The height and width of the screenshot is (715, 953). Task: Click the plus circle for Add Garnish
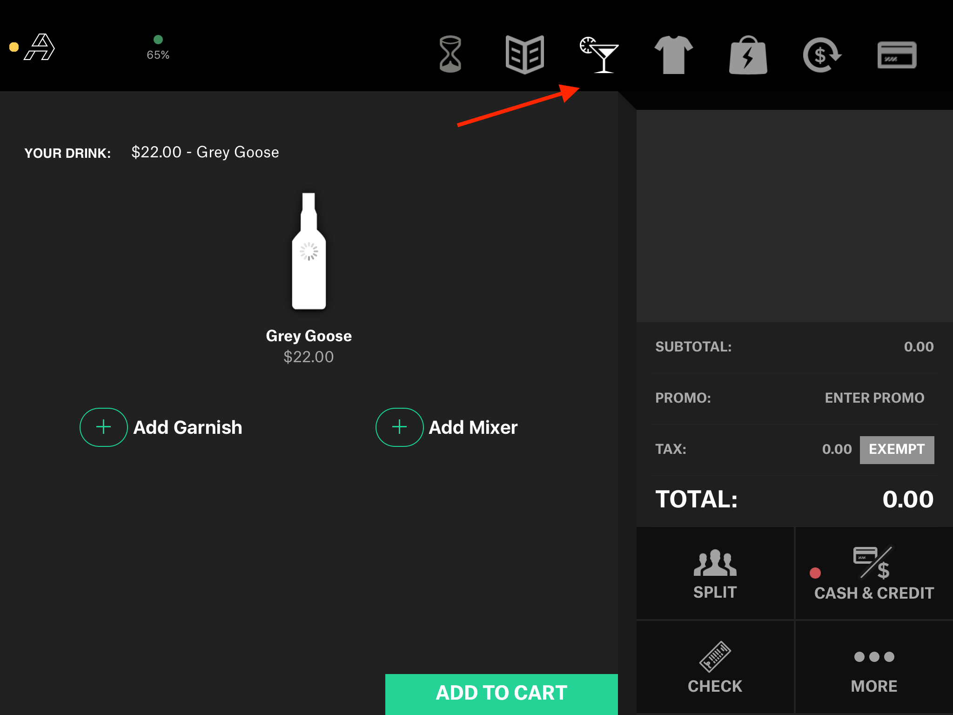[103, 427]
